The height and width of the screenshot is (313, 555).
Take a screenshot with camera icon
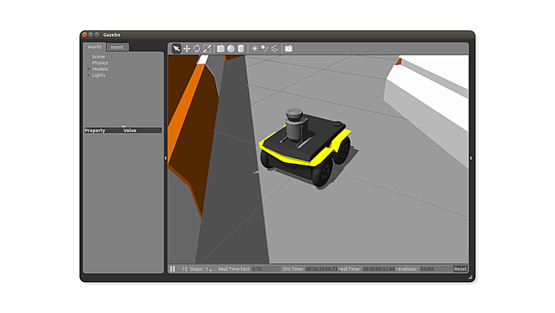pos(288,48)
